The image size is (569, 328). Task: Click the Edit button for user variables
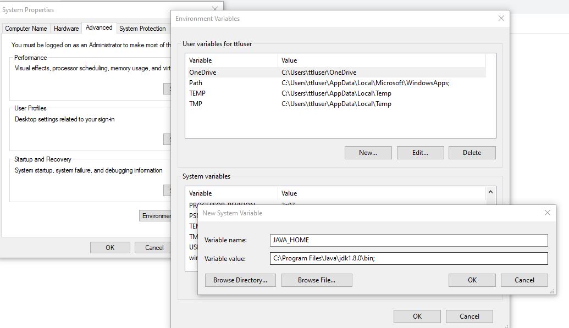coord(420,152)
